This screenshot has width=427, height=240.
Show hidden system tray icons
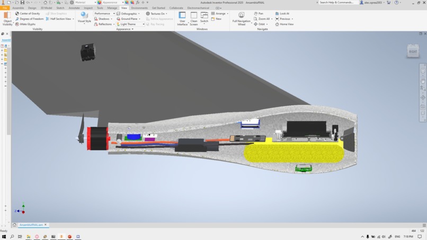pyautogui.click(x=362, y=236)
